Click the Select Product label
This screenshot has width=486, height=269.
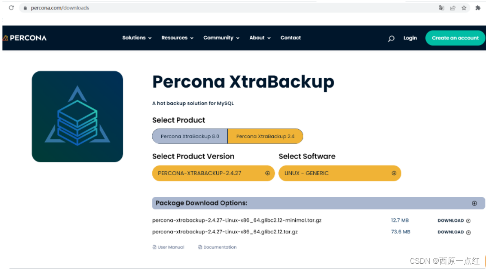coord(178,120)
